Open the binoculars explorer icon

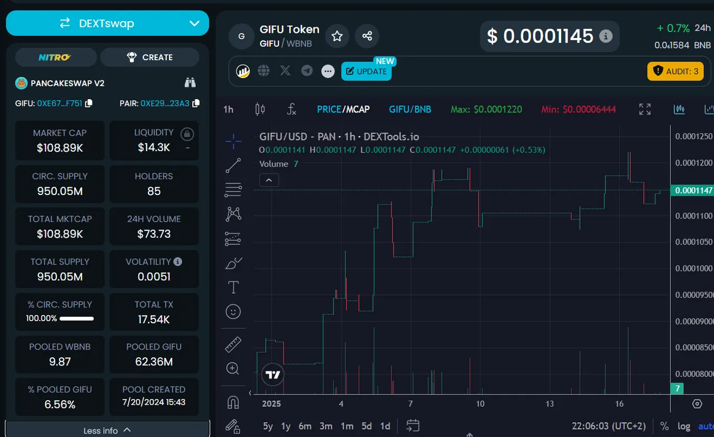[x=190, y=83]
